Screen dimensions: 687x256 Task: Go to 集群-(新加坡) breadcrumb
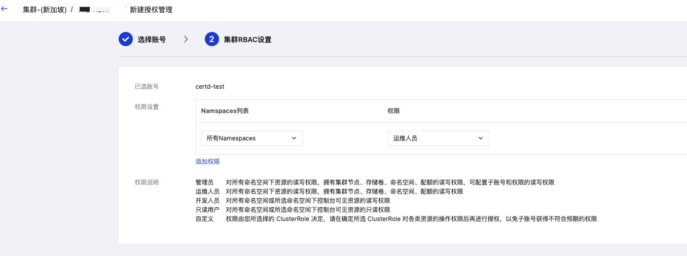(45, 10)
